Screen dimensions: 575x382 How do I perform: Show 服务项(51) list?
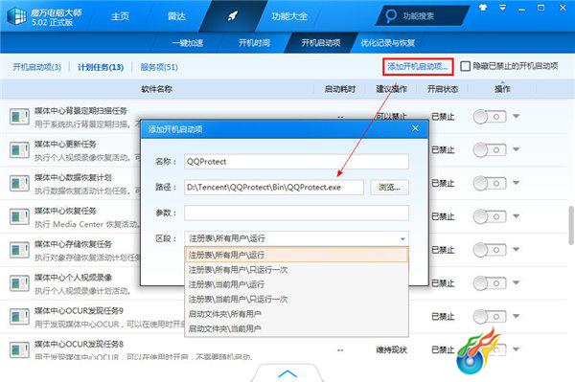coord(159,67)
